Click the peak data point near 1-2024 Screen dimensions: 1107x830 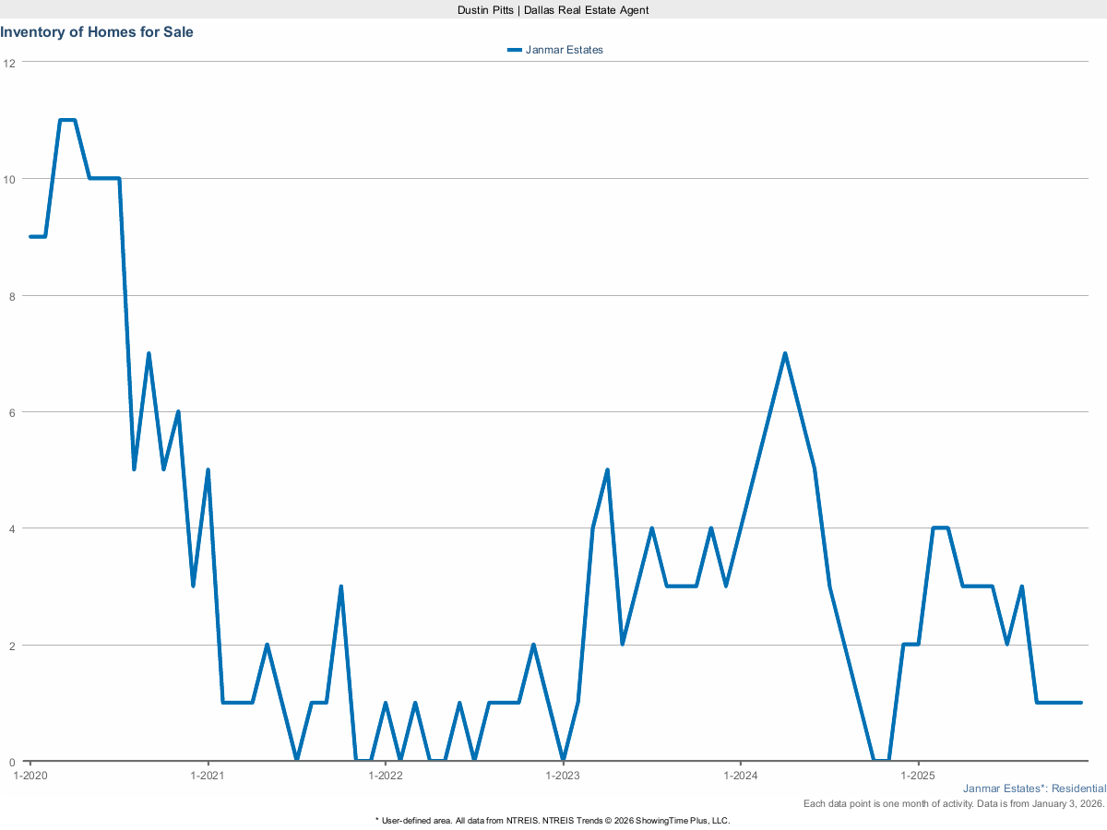[x=784, y=352]
